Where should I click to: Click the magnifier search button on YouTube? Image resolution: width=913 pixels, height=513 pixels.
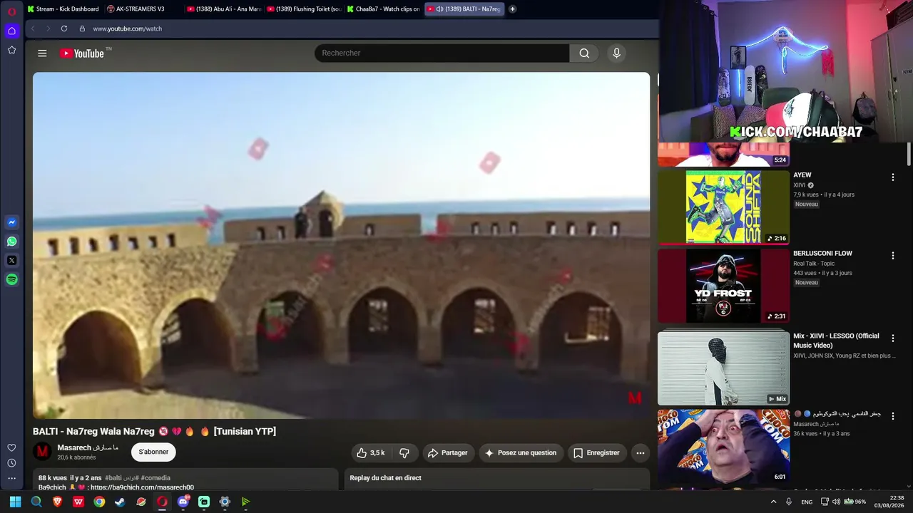coord(584,53)
